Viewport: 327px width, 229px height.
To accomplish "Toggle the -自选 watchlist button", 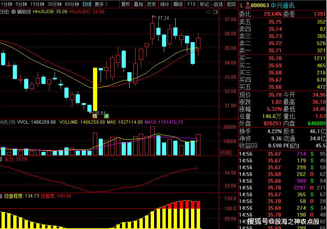I will coord(217,4).
